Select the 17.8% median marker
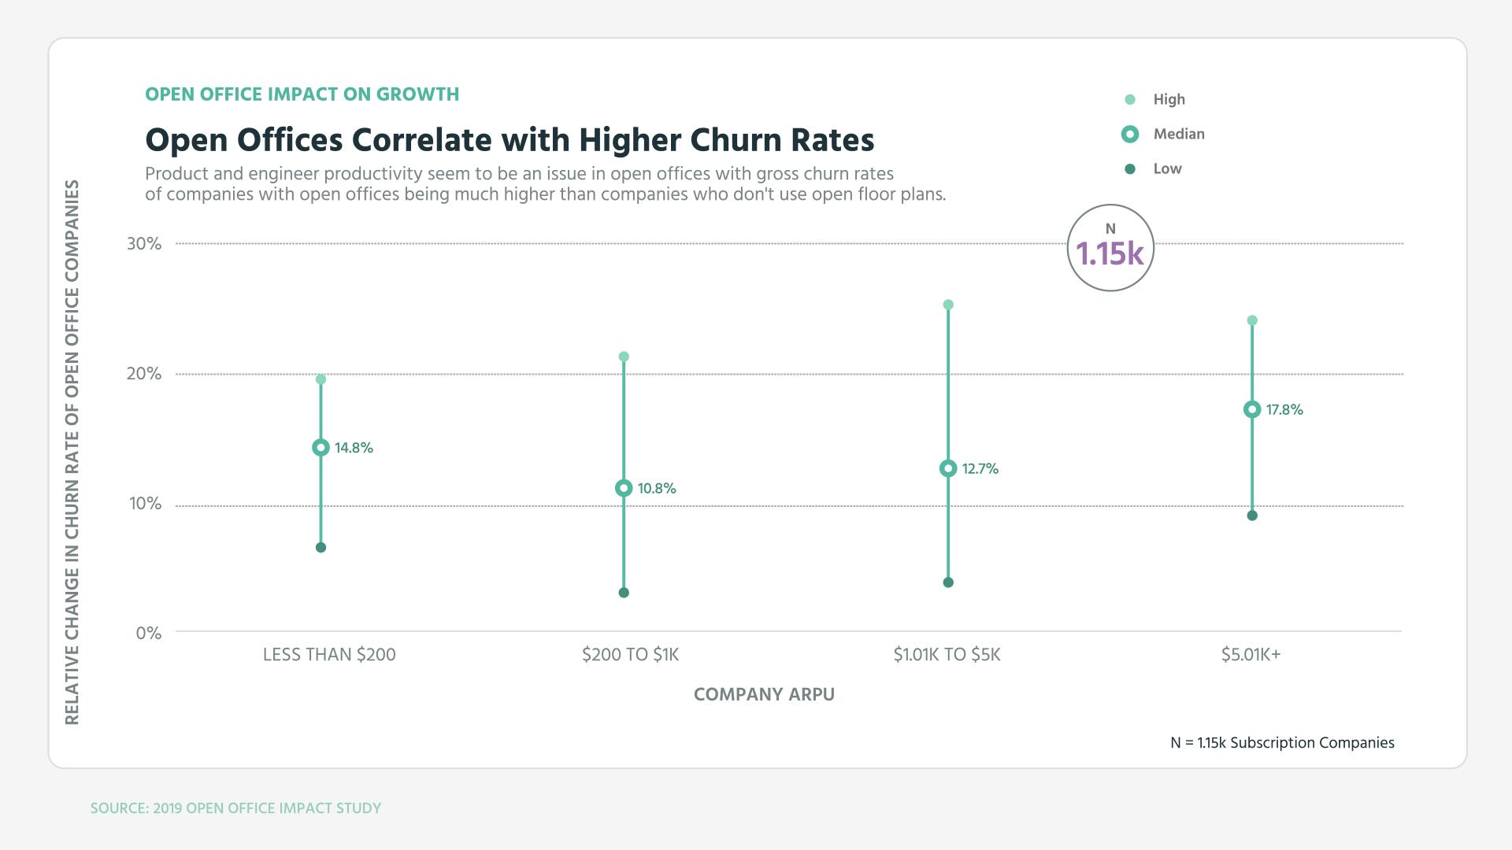Image resolution: width=1512 pixels, height=850 pixels. pos(1252,410)
